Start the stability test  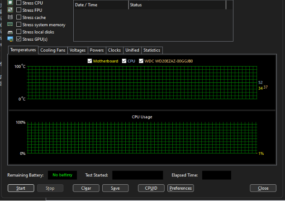click(x=21, y=188)
